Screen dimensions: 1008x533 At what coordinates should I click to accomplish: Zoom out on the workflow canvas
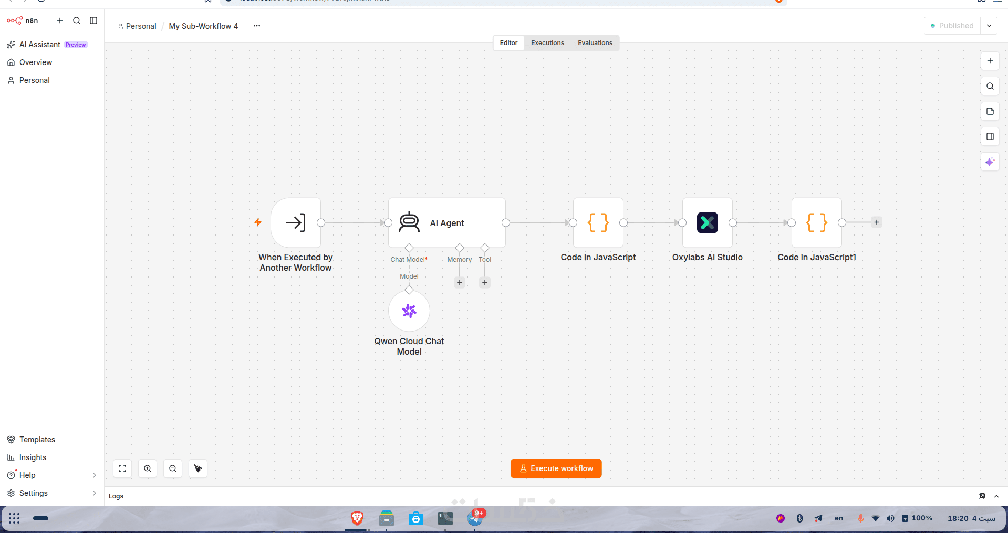click(x=173, y=468)
